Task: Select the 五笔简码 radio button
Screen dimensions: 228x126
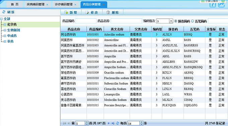Action: pos(193,21)
